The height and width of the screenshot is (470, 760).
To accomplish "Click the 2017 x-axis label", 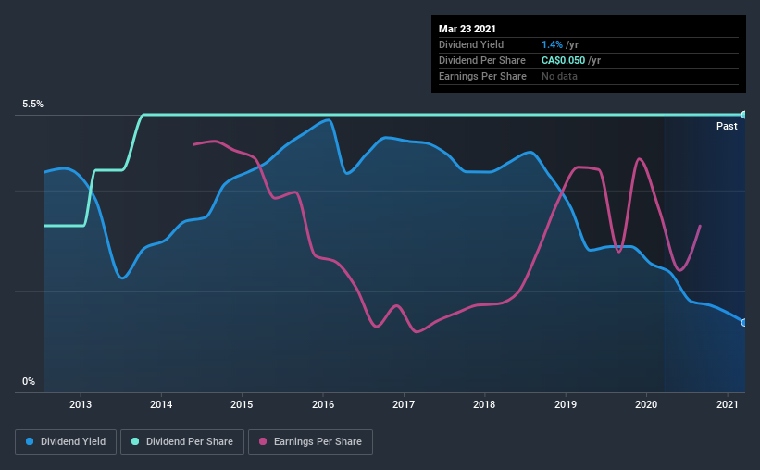I will [x=404, y=404].
